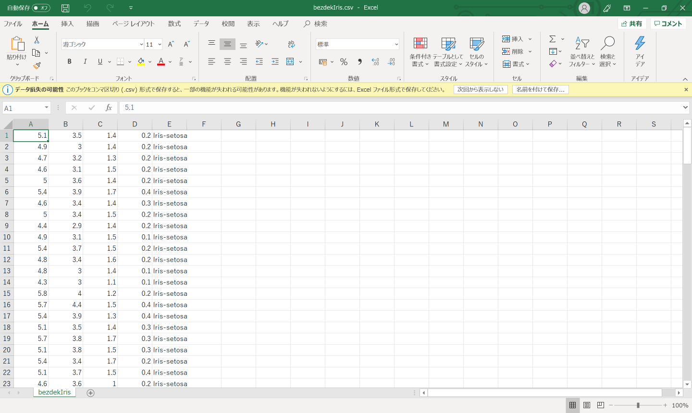Click the 名前を付けて保存 button

(x=541, y=89)
